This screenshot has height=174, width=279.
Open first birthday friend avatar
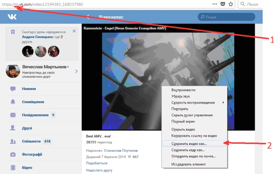28,51
